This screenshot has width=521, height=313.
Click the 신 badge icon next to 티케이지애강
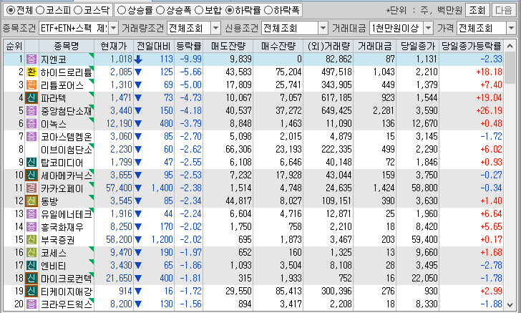coord(31,292)
